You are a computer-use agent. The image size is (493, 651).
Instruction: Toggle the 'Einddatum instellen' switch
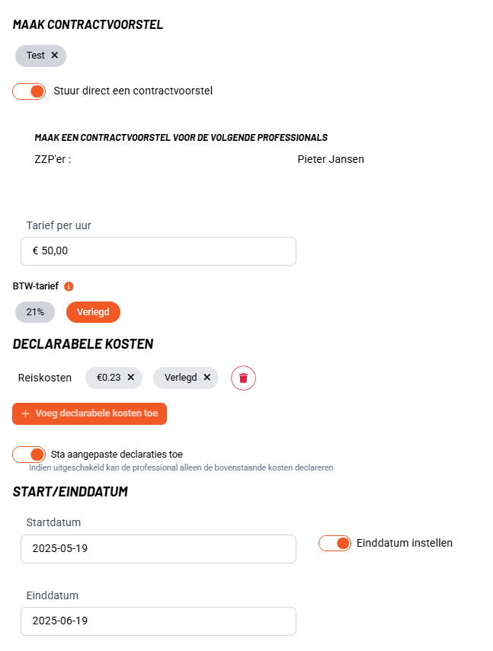point(335,543)
